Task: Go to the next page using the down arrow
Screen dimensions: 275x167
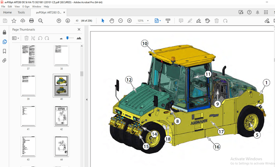Action: pos(68,21)
